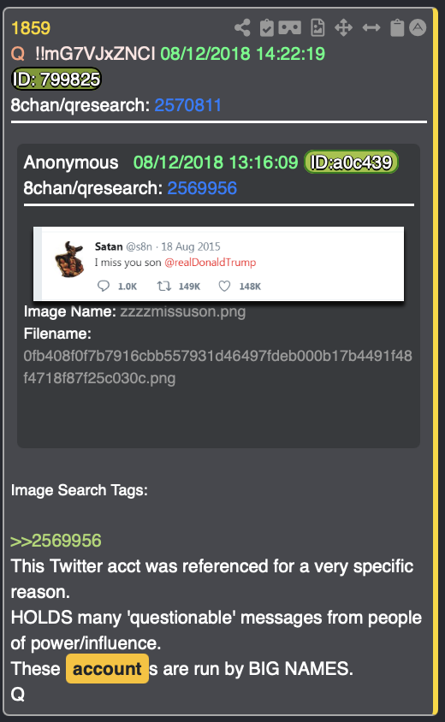The width and height of the screenshot is (445, 722).
Task: Click the image name zzzzmissuson.png
Action: coord(183,311)
